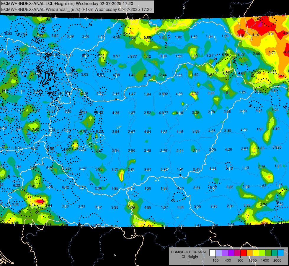Click the grid value 3.57
This screenshot has width=289, height=266.
click(117, 56)
